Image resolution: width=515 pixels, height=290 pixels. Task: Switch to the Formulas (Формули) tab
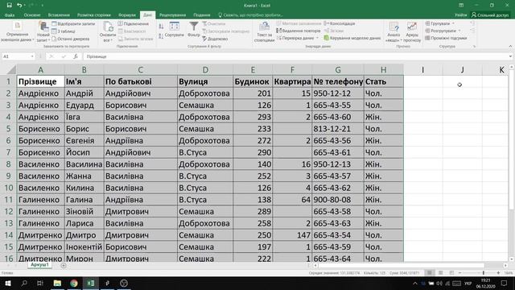tap(127, 15)
